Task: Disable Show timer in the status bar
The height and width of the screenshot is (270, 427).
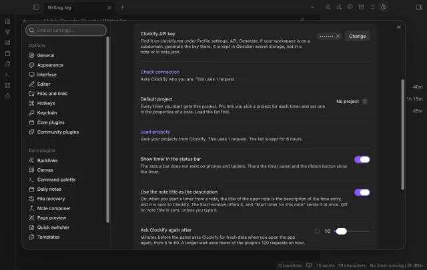Action: (362, 160)
